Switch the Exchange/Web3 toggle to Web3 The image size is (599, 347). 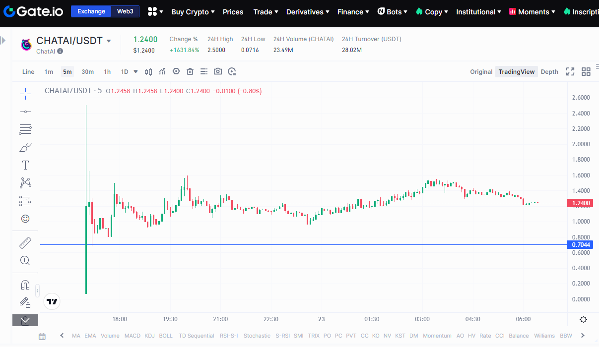125,11
